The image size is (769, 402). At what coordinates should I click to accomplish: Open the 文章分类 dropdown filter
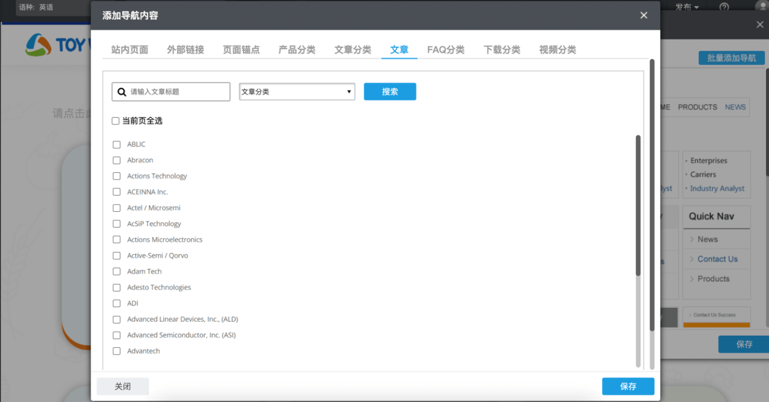pos(297,92)
